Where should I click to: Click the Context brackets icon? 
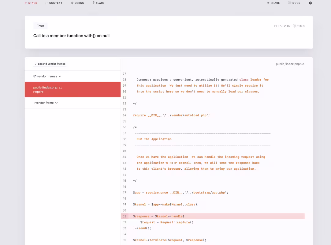[x=47, y=3]
